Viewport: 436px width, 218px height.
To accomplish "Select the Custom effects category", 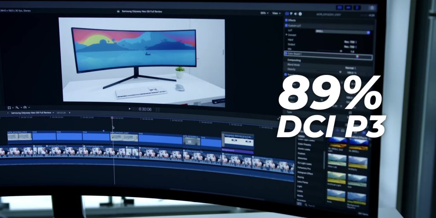I will click(x=301, y=153).
